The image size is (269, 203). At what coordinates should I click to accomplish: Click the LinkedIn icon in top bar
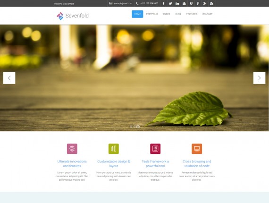tap(177, 3)
